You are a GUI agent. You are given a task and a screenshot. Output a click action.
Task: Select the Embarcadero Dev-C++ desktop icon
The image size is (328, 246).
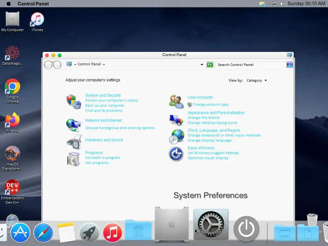point(12,192)
